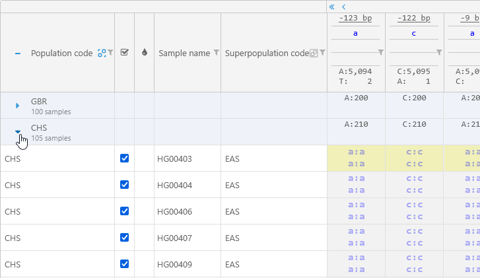Click the GBR group A:200 count cell
Screen dimensions: 480x278
(x=356, y=105)
